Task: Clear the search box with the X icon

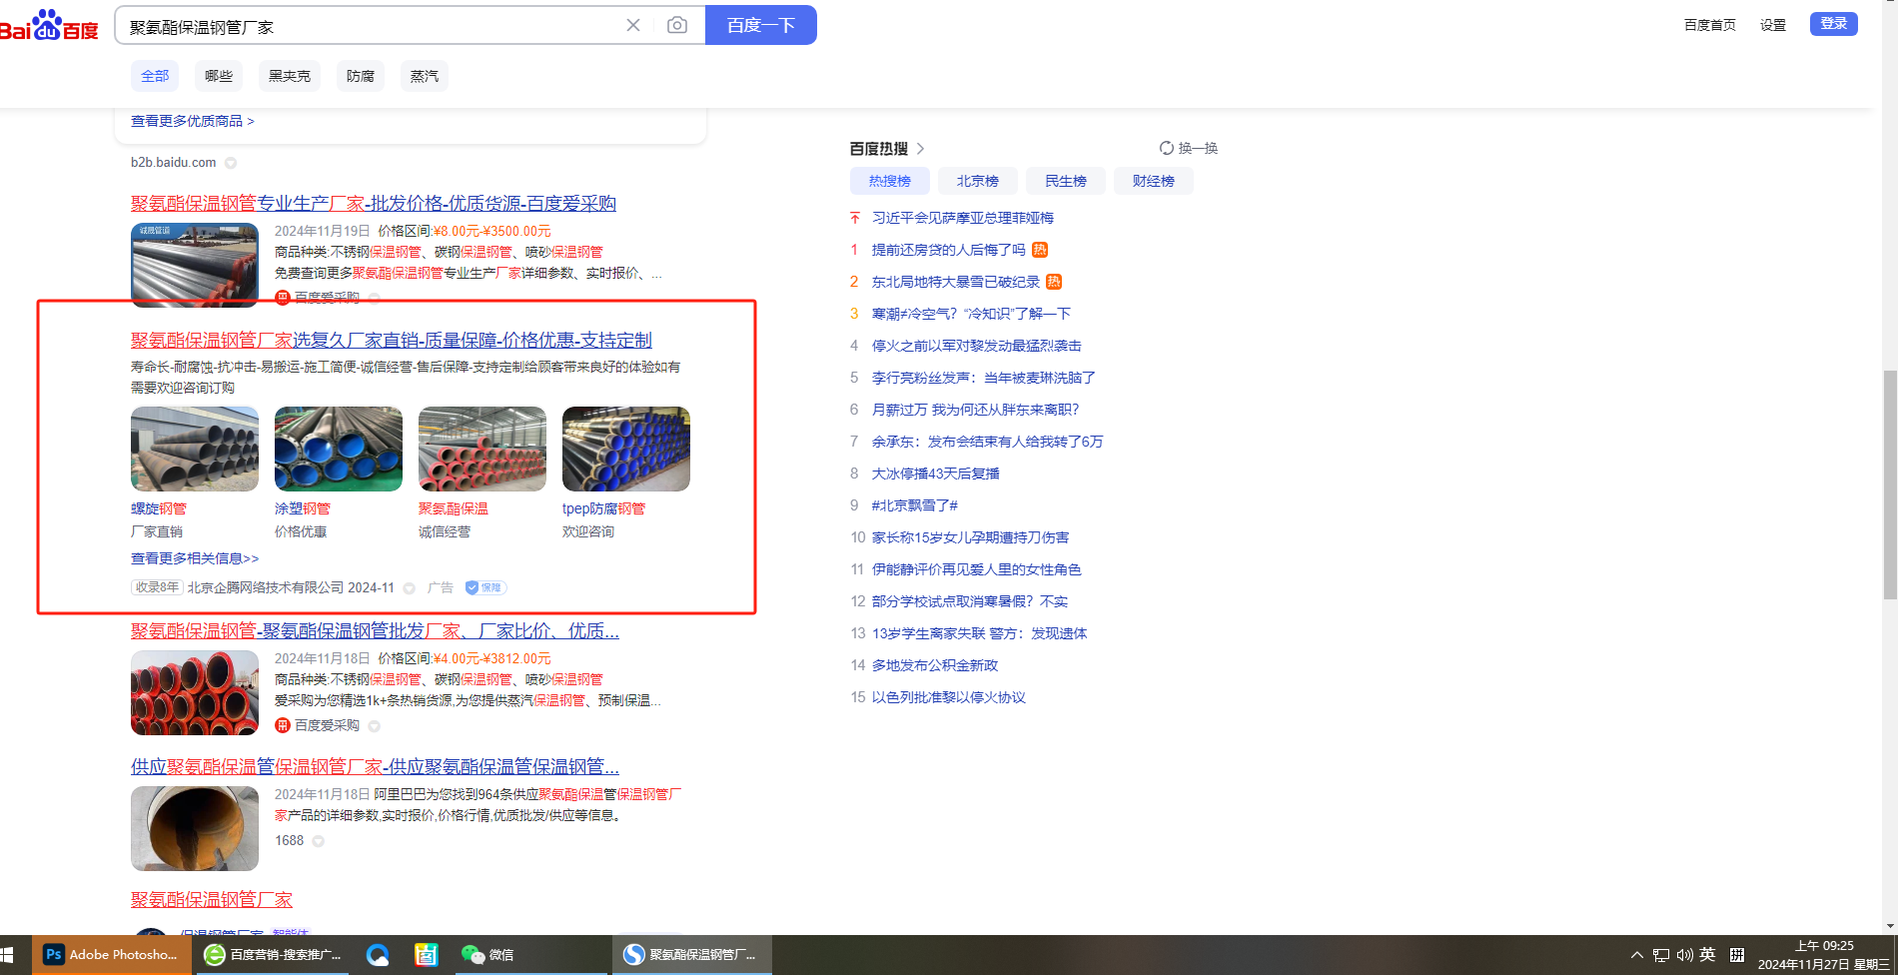Action: click(633, 25)
